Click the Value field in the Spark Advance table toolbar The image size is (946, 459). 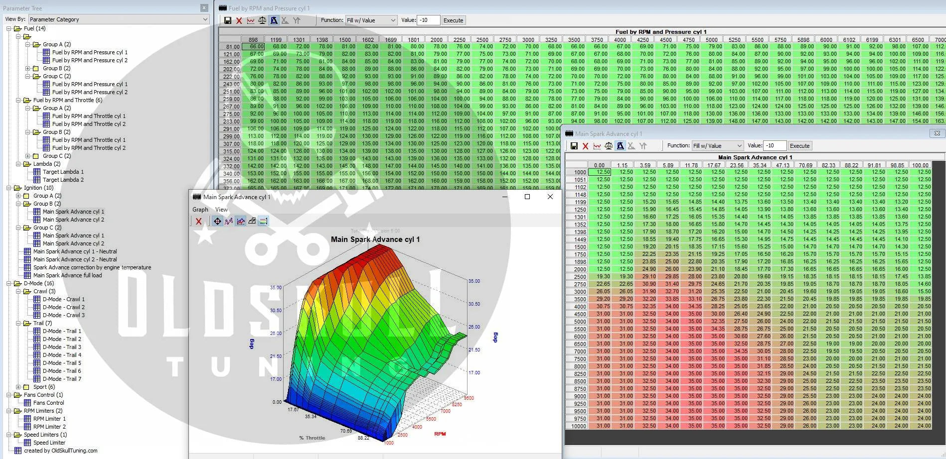coord(774,146)
